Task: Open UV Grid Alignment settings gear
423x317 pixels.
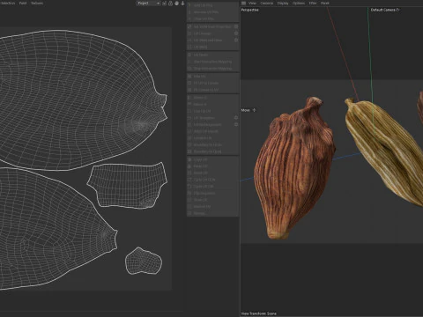Action: tap(236, 124)
